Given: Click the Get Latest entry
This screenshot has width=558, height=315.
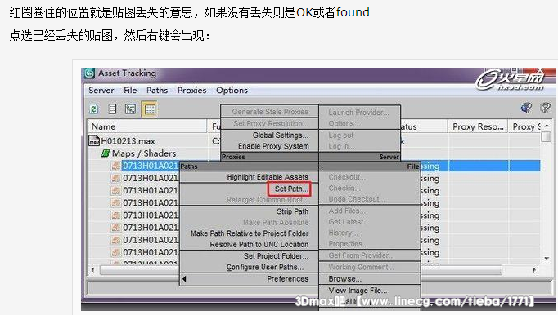Looking at the screenshot, I should [346, 222].
